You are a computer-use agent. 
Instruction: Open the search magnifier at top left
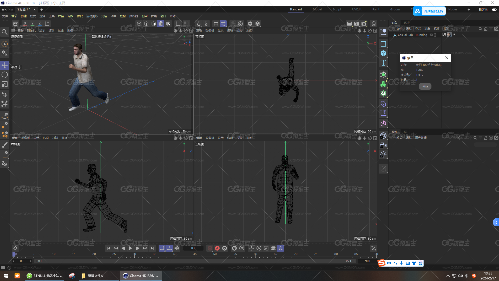tap(4, 32)
